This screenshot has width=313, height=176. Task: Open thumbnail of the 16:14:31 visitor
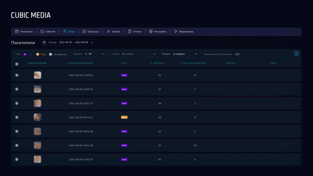[x=38, y=117]
